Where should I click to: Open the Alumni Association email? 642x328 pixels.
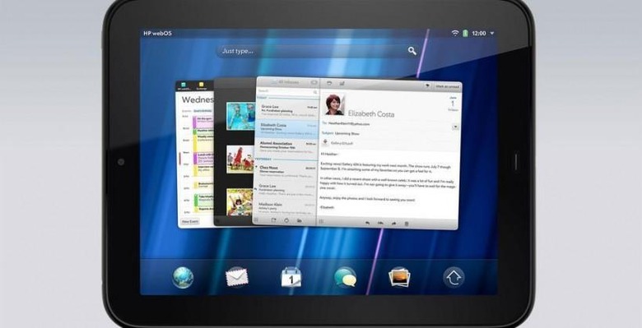tap(286, 147)
